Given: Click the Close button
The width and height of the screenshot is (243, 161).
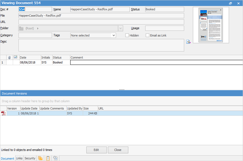Looking at the screenshot, I should click(118, 150).
